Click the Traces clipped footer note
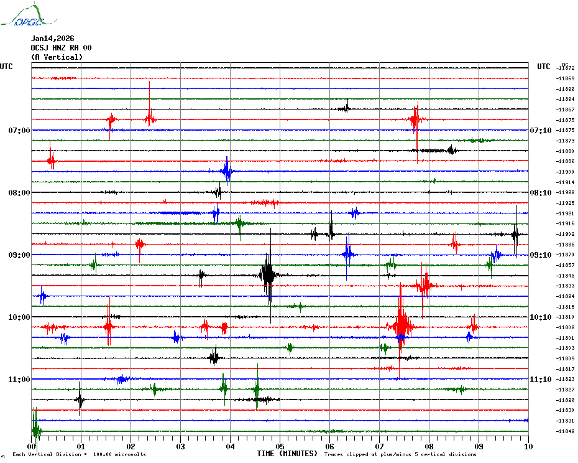The height and width of the screenshot is (463, 578). click(400, 455)
